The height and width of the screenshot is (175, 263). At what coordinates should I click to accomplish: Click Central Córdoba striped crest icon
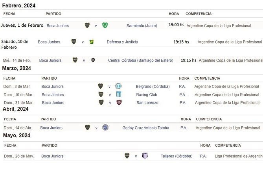click(93, 60)
